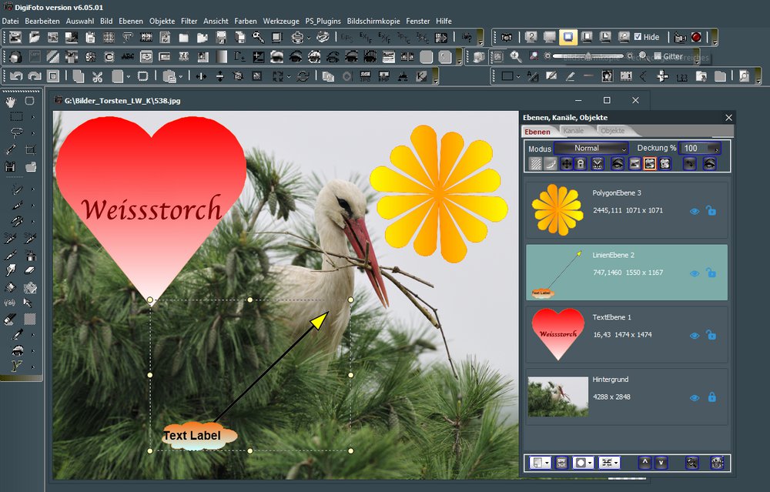This screenshot has width=770, height=492.
Task: Toggle the lock on Hintergrund layer
Action: click(711, 397)
